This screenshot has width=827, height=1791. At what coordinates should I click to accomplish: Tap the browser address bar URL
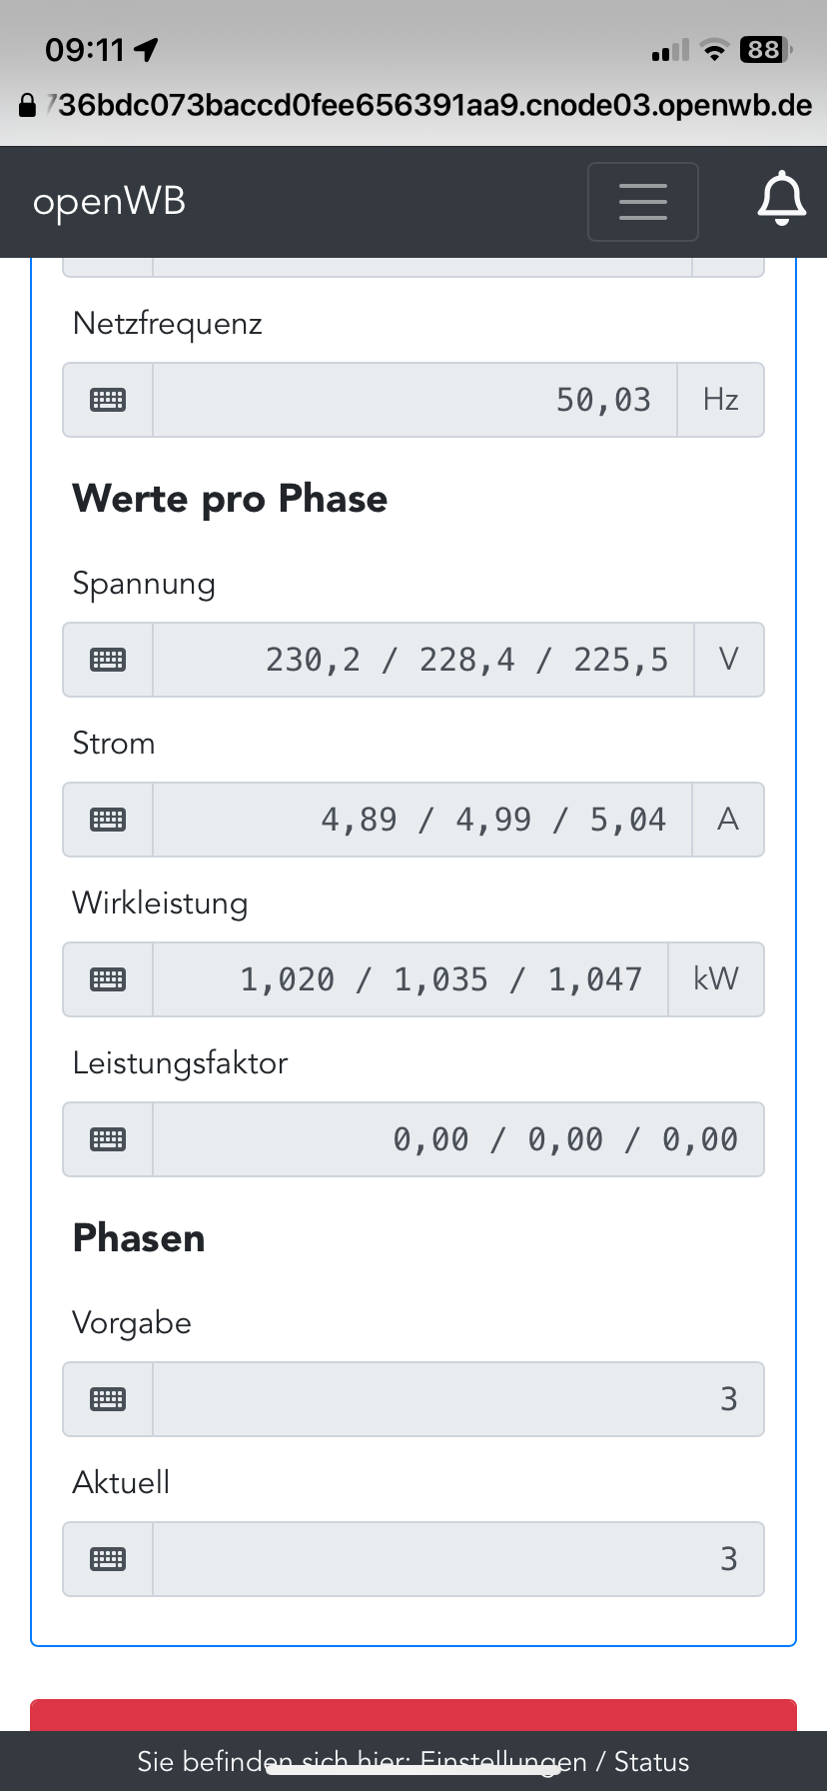pyautogui.click(x=414, y=105)
